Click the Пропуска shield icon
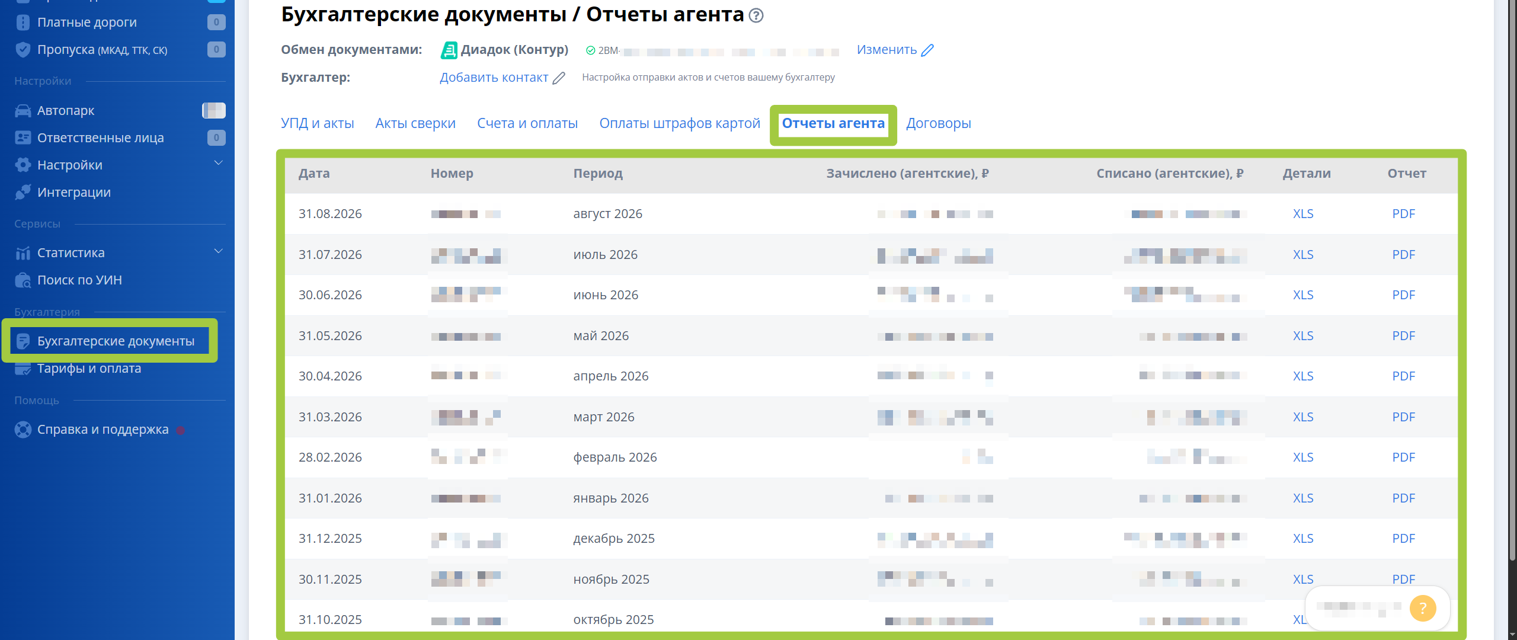 [23, 50]
